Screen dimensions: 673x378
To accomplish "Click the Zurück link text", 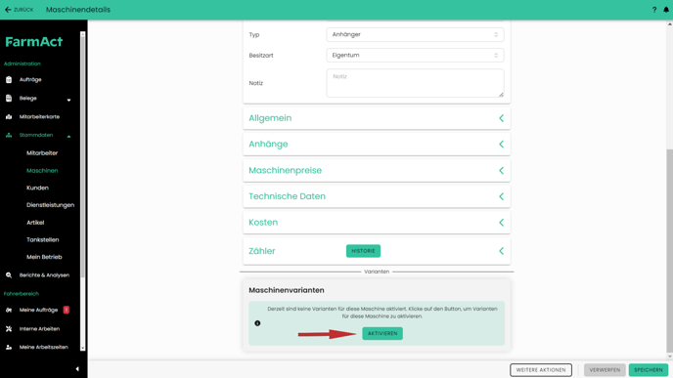I will tap(23, 10).
